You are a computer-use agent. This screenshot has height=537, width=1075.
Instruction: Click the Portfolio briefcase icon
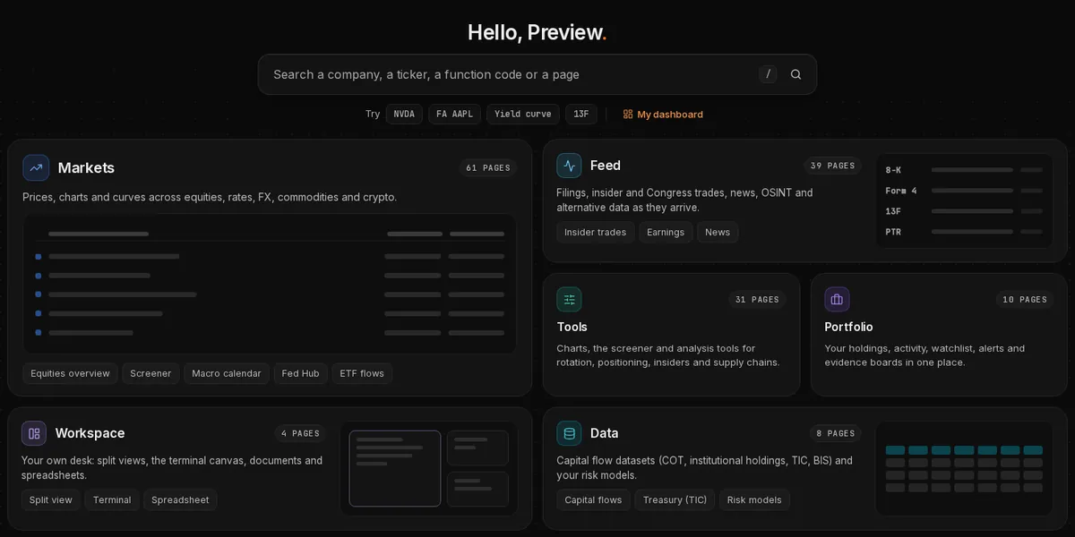point(837,300)
